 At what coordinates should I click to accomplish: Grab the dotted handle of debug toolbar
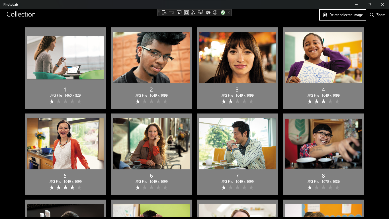pos(159,13)
